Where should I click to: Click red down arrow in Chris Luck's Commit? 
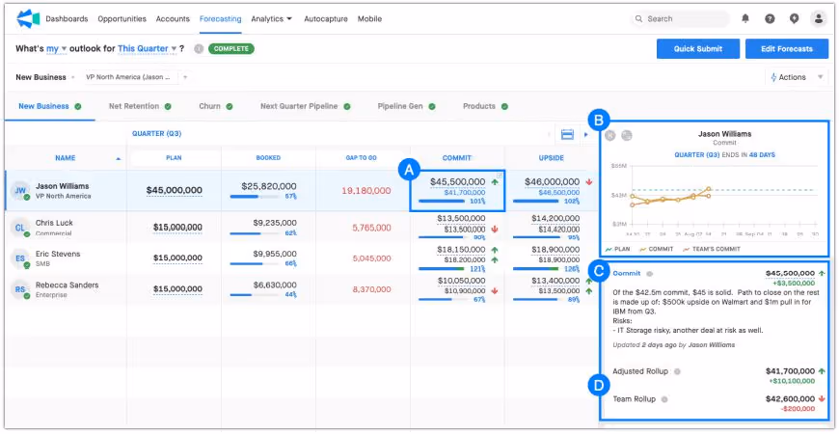[x=495, y=229]
